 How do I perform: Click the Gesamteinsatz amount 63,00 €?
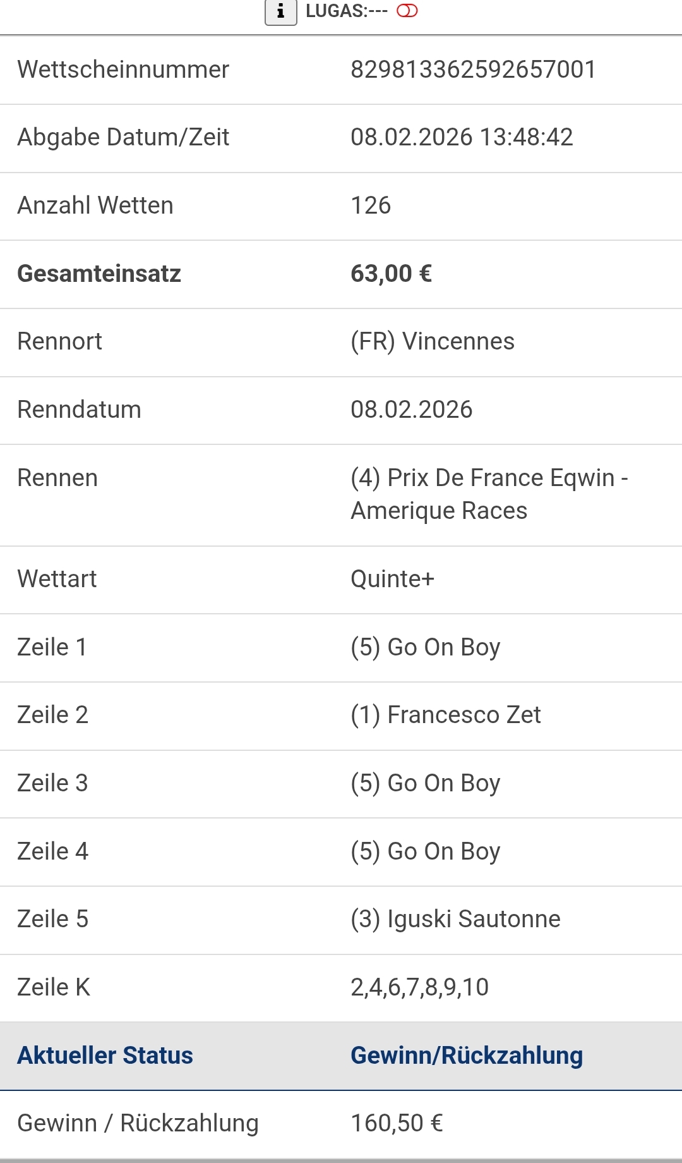(x=391, y=274)
